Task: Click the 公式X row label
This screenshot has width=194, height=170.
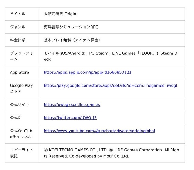Action: [15, 118]
